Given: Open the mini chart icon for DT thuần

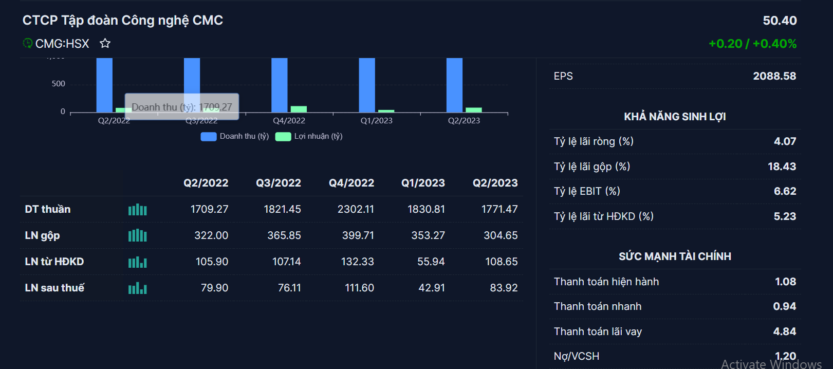Looking at the screenshot, I should pos(137,210).
